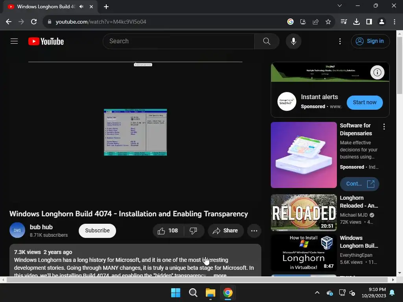403x302 pixels.
Task: Open the 9:10 PM clock and calendar
Action: click(x=374, y=293)
